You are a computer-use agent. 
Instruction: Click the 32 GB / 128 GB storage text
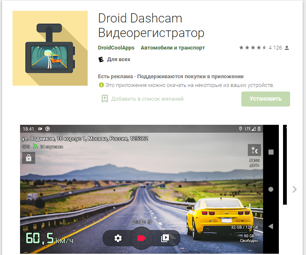click(x=245, y=227)
